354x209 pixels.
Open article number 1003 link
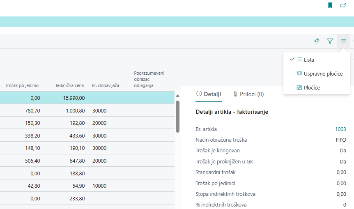point(340,129)
